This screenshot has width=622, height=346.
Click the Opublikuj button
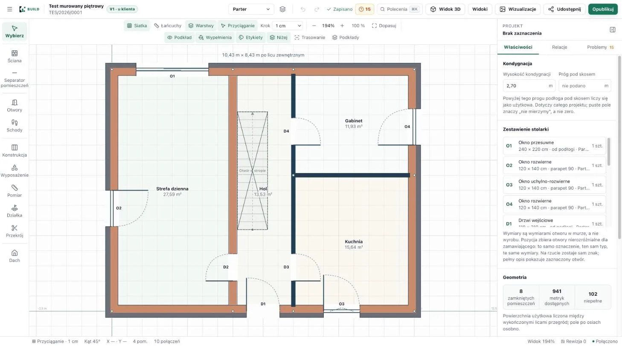[x=603, y=9]
